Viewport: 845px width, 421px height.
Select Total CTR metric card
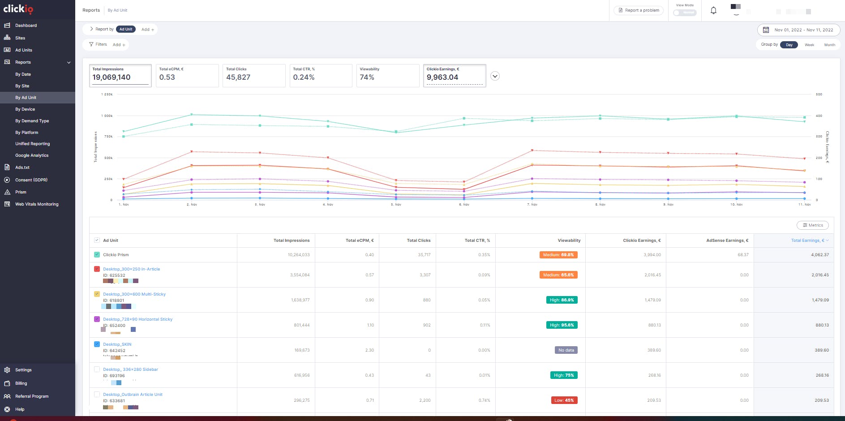coord(321,75)
